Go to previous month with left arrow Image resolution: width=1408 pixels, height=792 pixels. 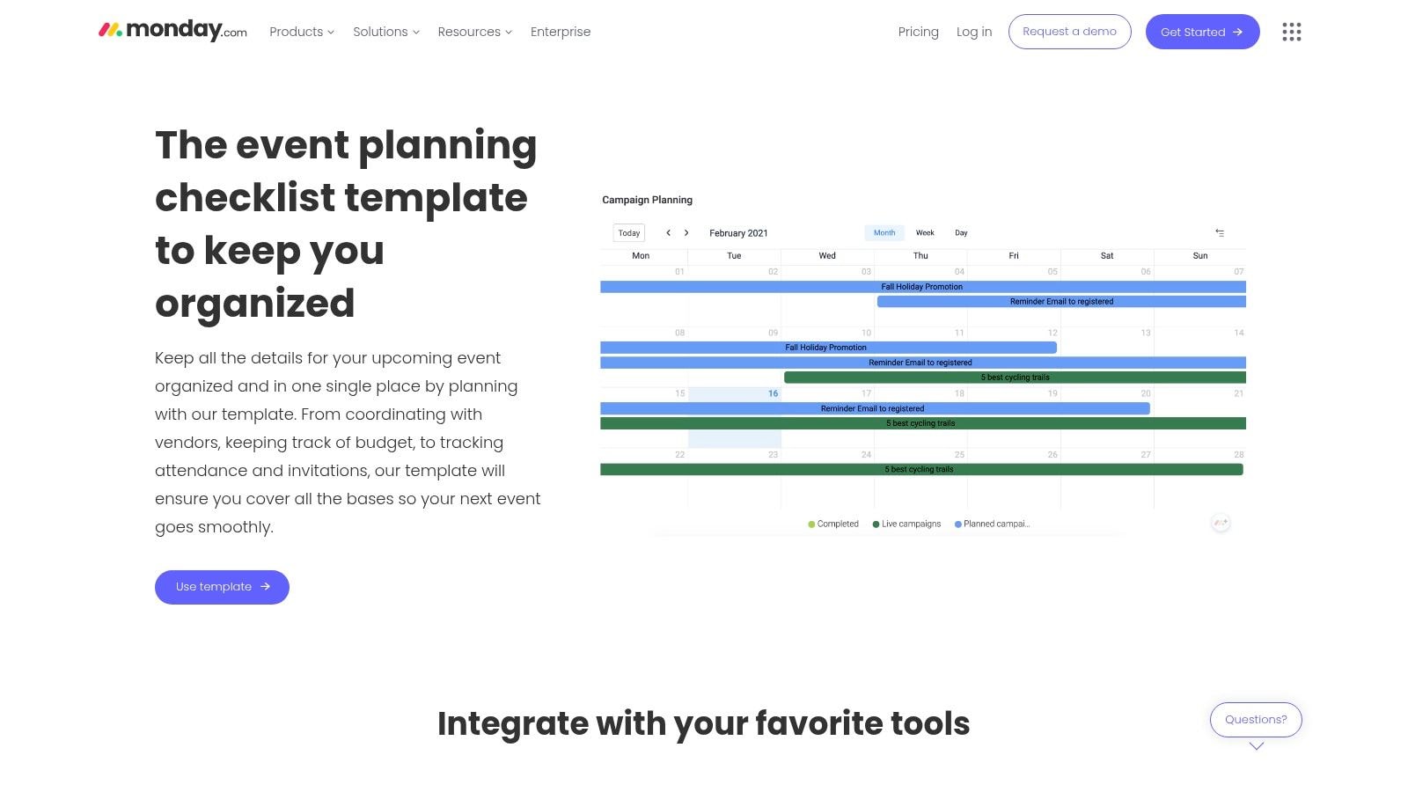pyautogui.click(x=668, y=232)
